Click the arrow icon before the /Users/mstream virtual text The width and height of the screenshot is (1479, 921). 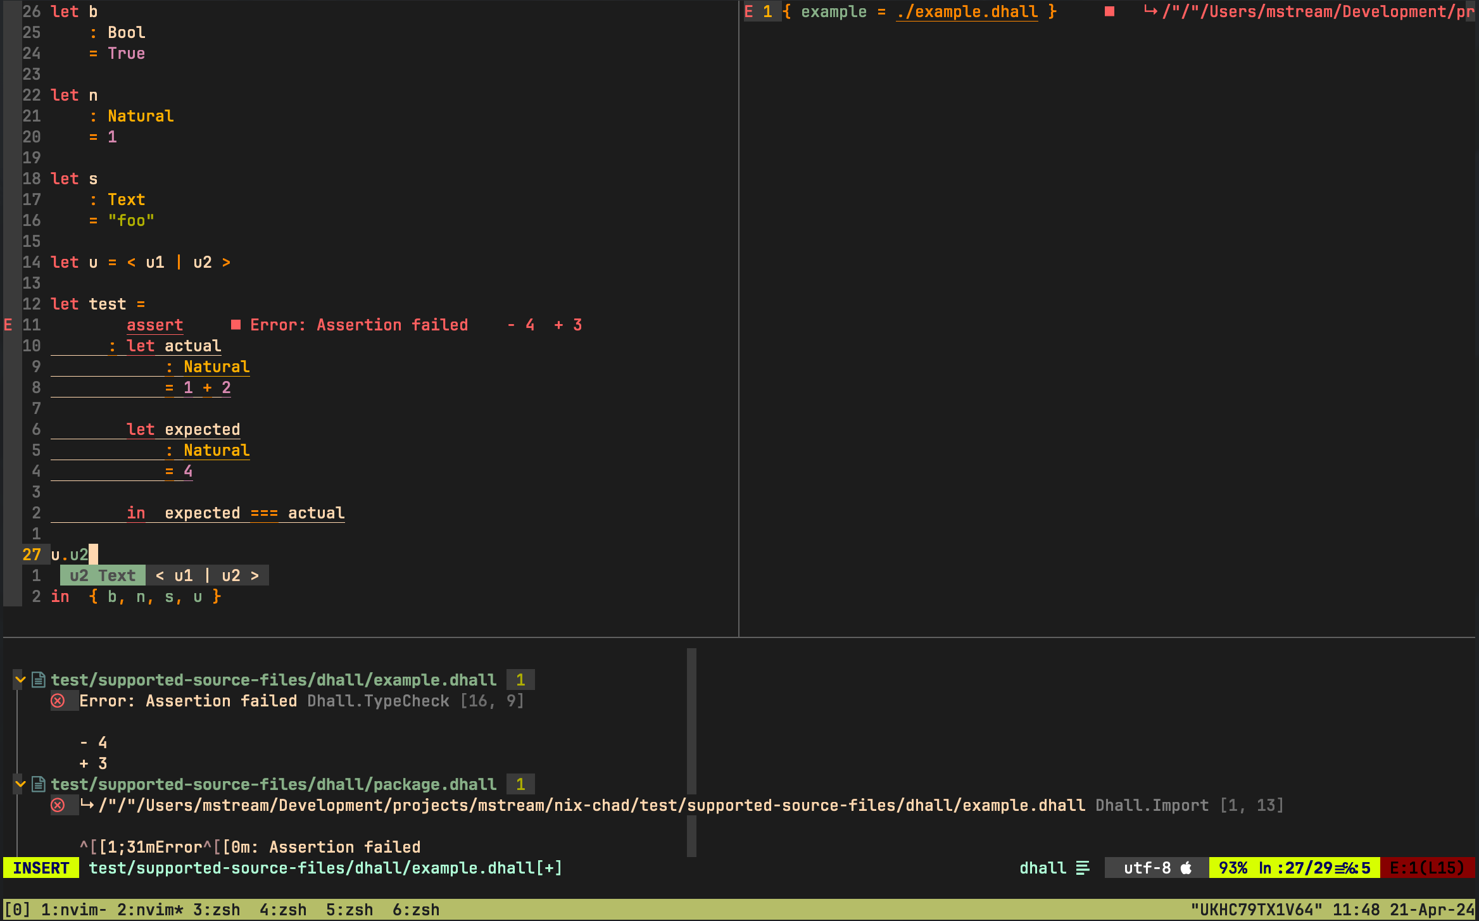pyautogui.click(x=1150, y=11)
